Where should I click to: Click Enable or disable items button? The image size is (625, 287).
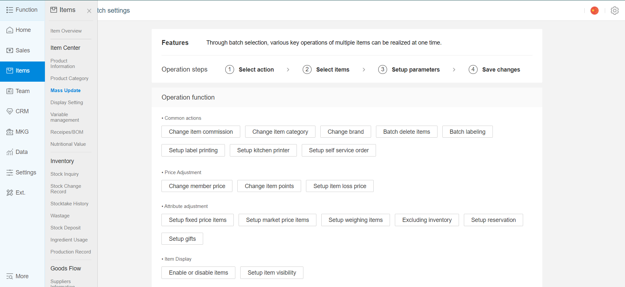click(199, 273)
